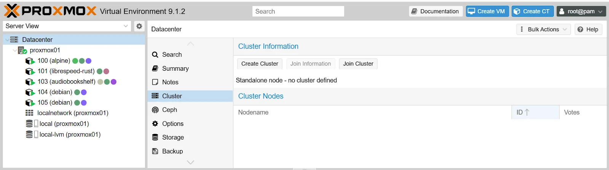The image size is (609, 170).
Task: Open the Notes menu item
Action: click(x=190, y=82)
